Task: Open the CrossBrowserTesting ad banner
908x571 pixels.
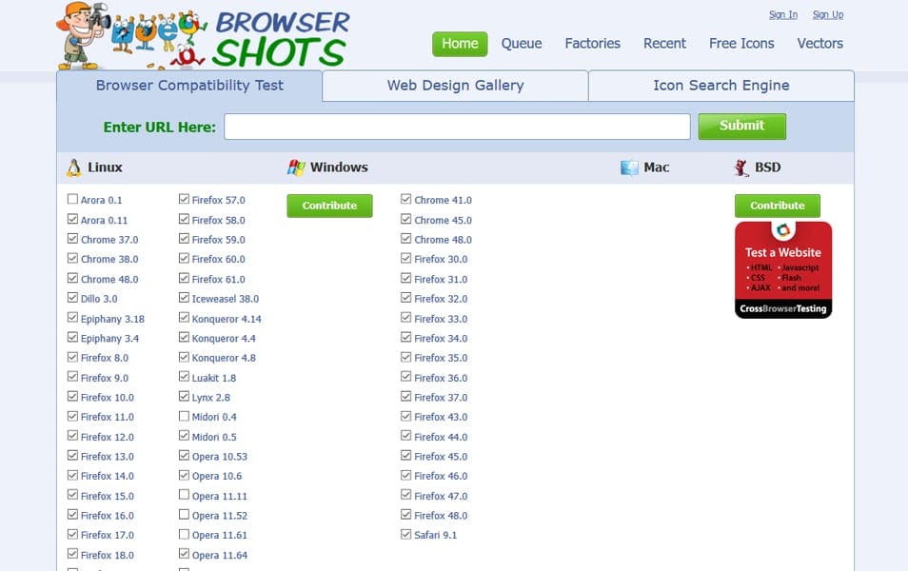Action: point(783,270)
